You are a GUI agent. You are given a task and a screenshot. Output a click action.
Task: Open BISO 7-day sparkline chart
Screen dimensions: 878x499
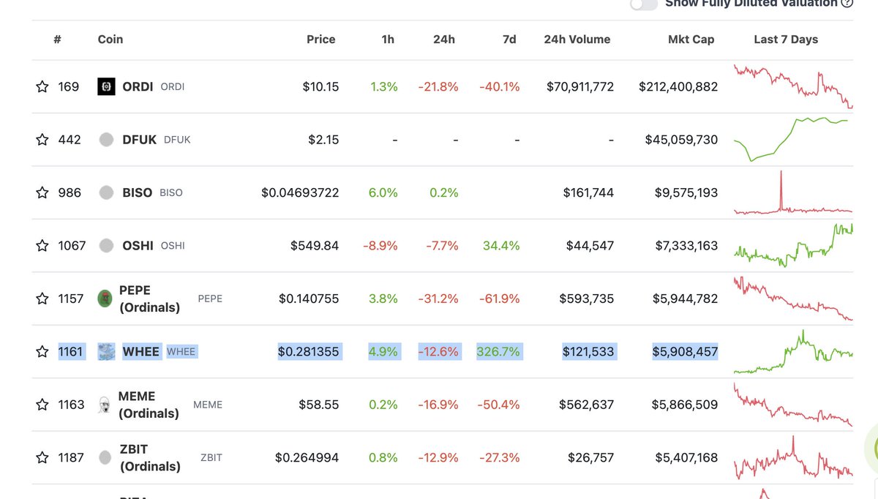click(793, 192)
